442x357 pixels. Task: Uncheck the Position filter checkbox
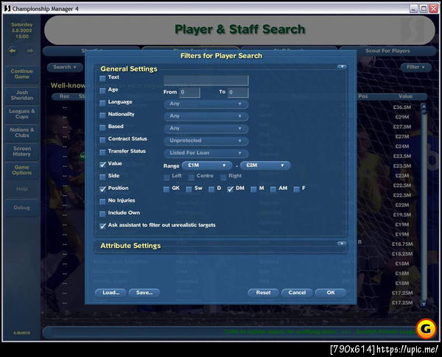102,189
